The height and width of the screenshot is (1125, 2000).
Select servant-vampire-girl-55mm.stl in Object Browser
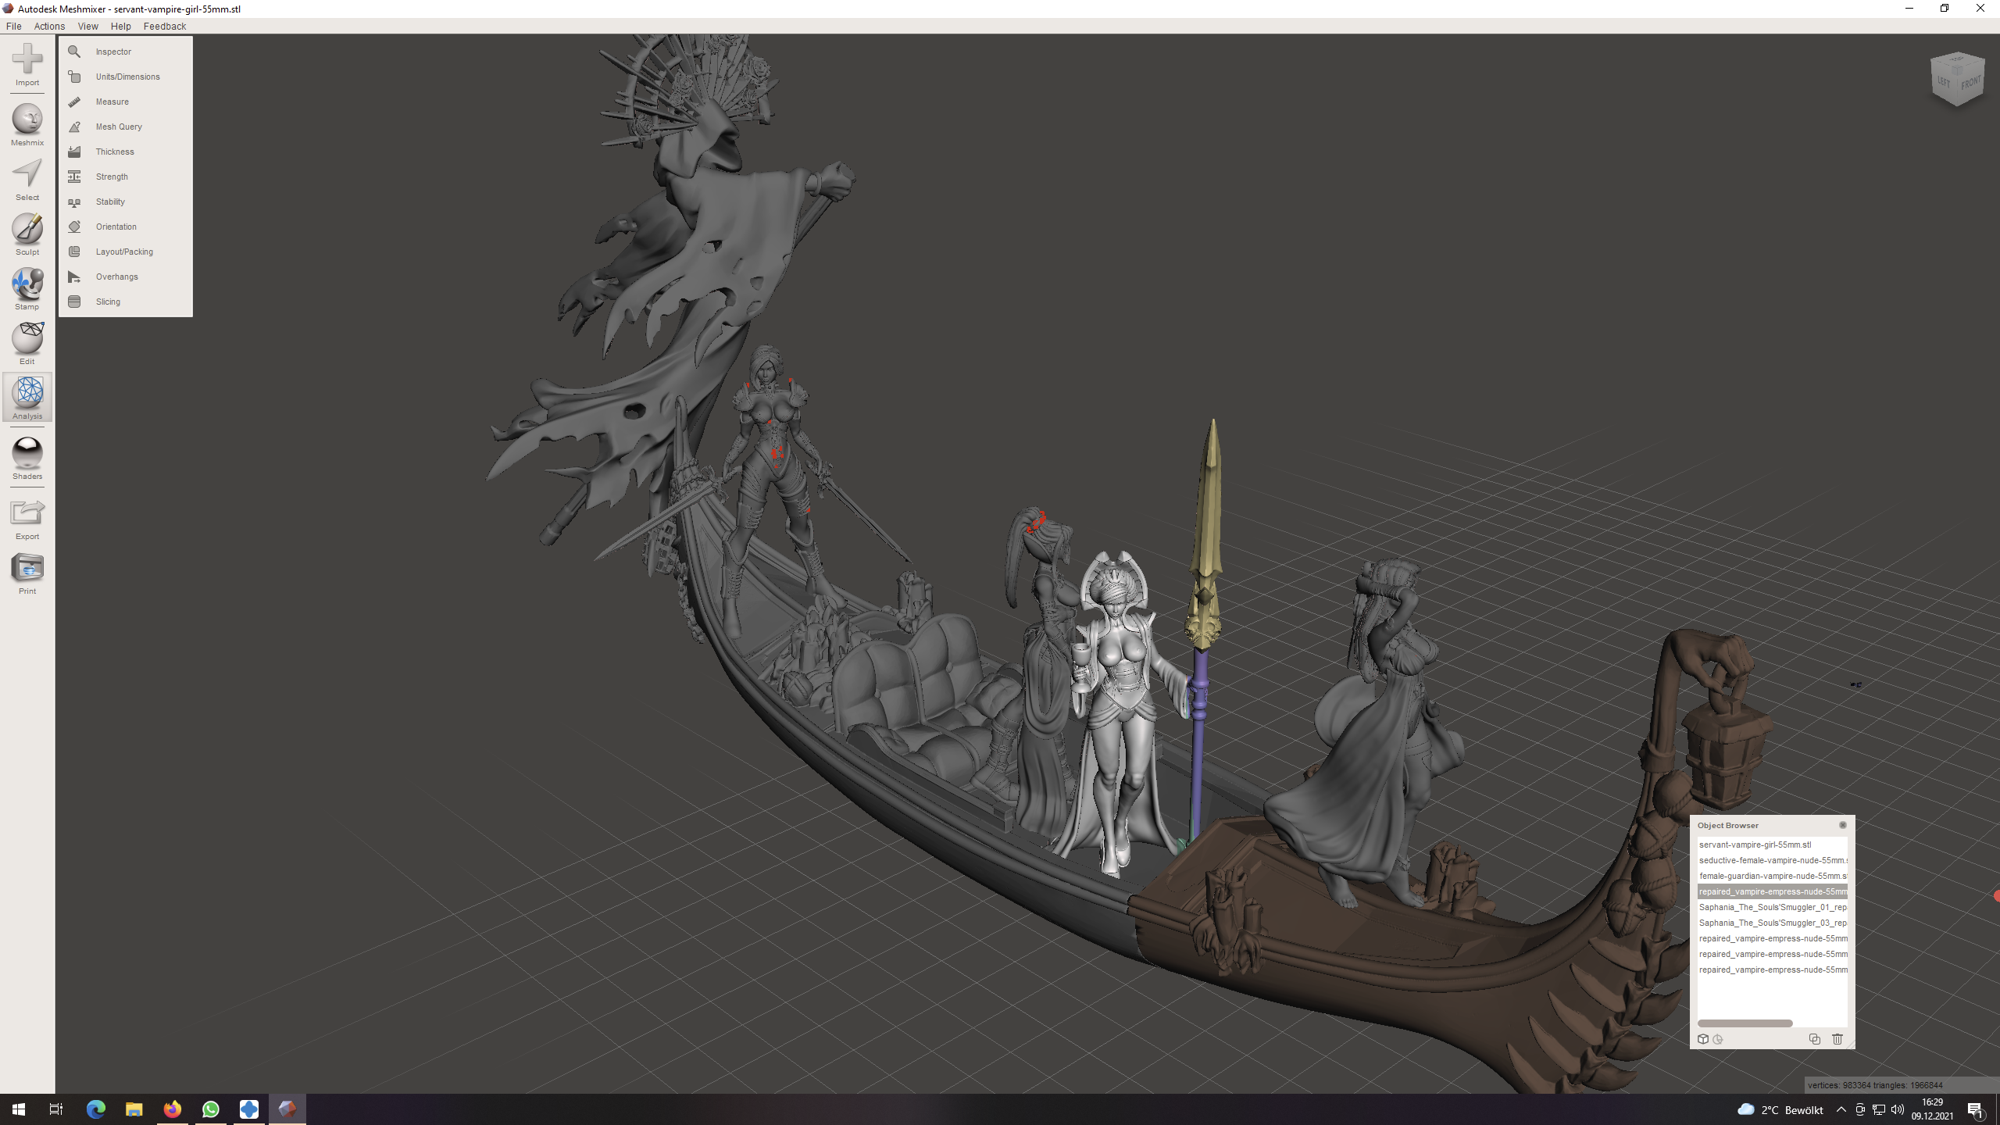pos(1755,845)
